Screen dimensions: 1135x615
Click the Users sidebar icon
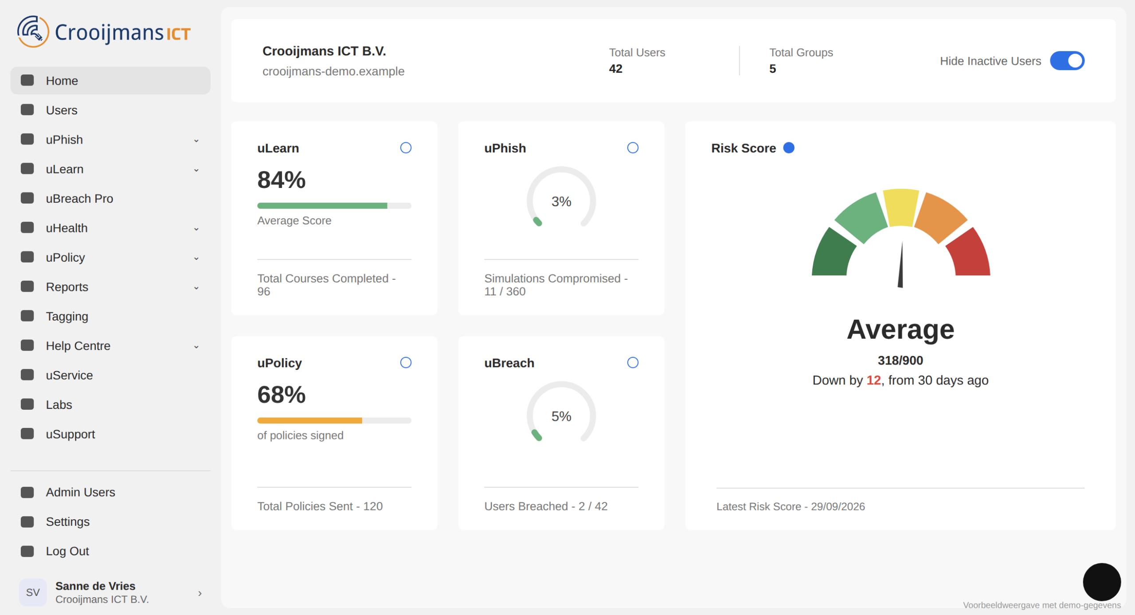click(x=27, y=110)
